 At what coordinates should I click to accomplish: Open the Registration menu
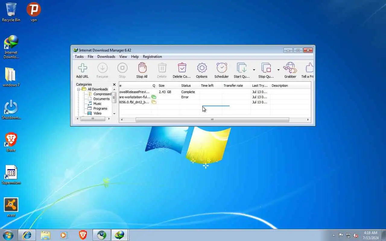coord(152,57)
